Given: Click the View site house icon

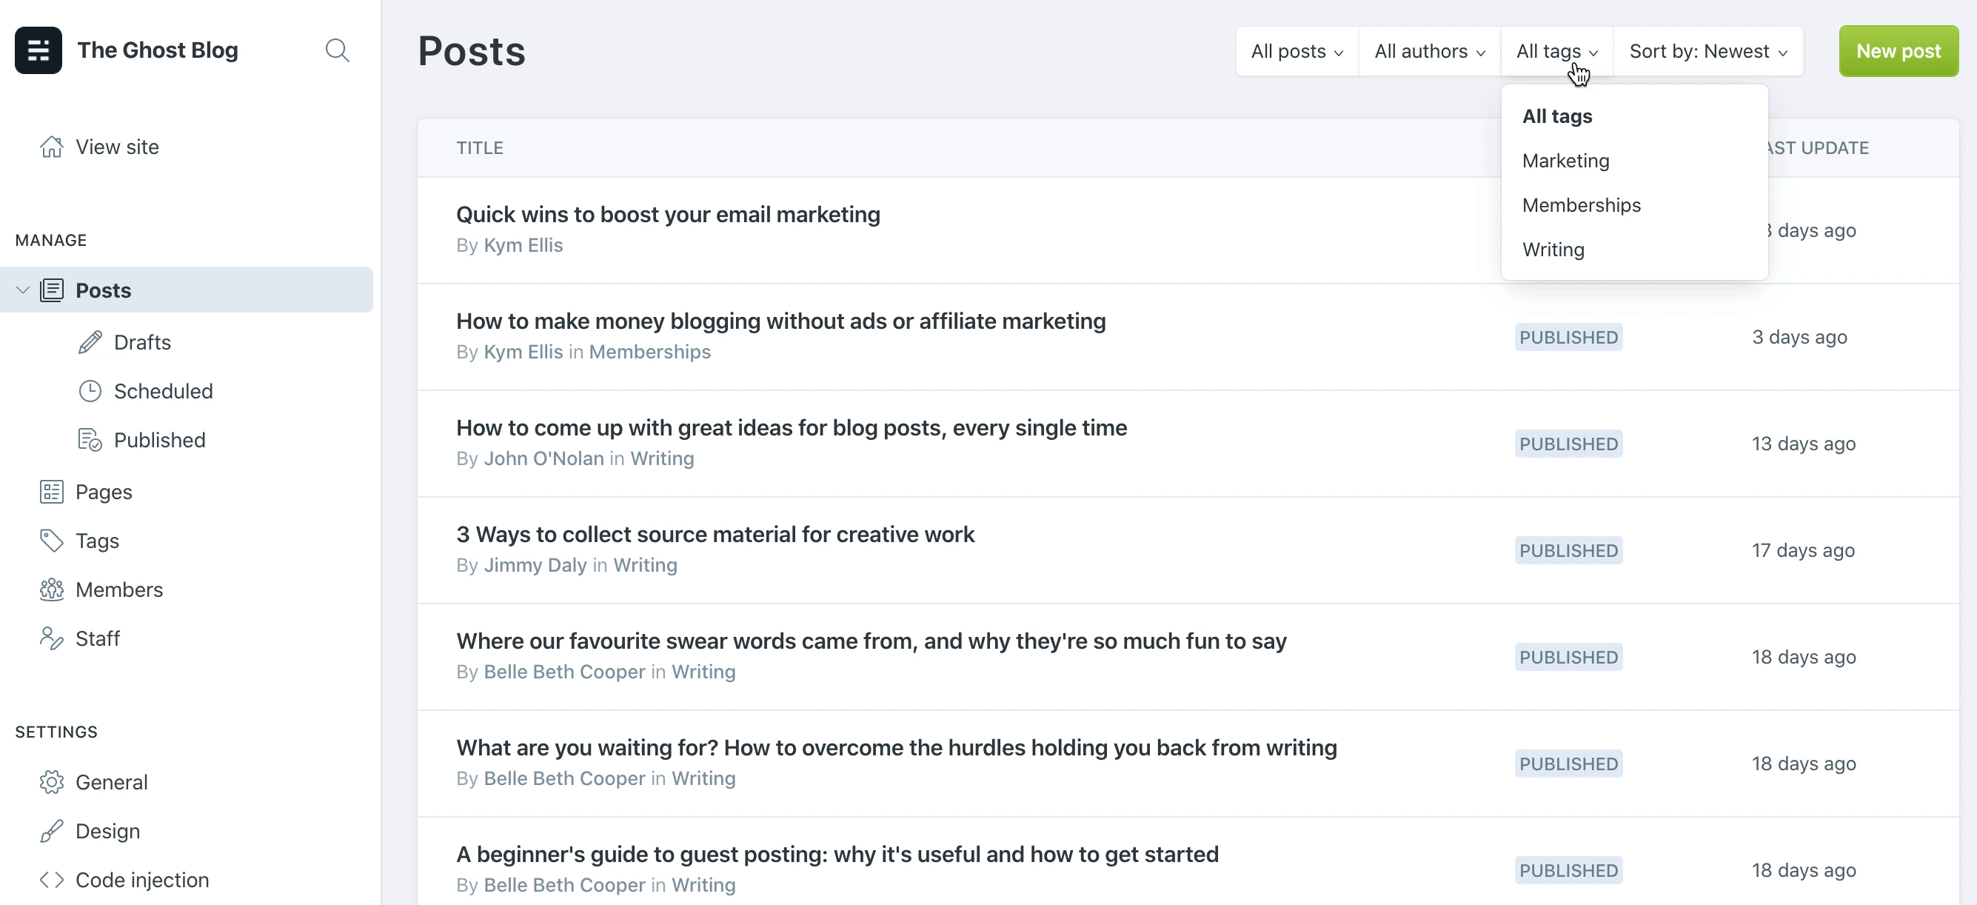Looking at the screenshot, I should click(x=51, y=147).
